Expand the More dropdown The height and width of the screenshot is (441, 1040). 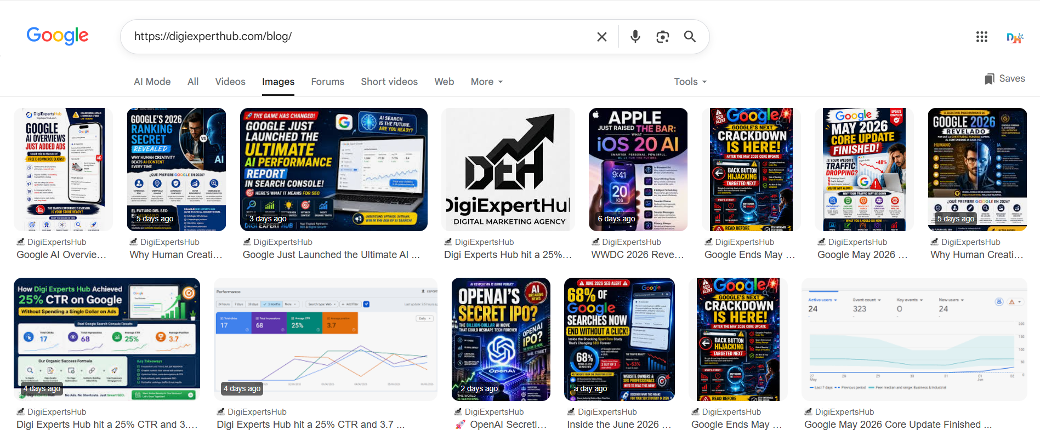click(486, 82)
